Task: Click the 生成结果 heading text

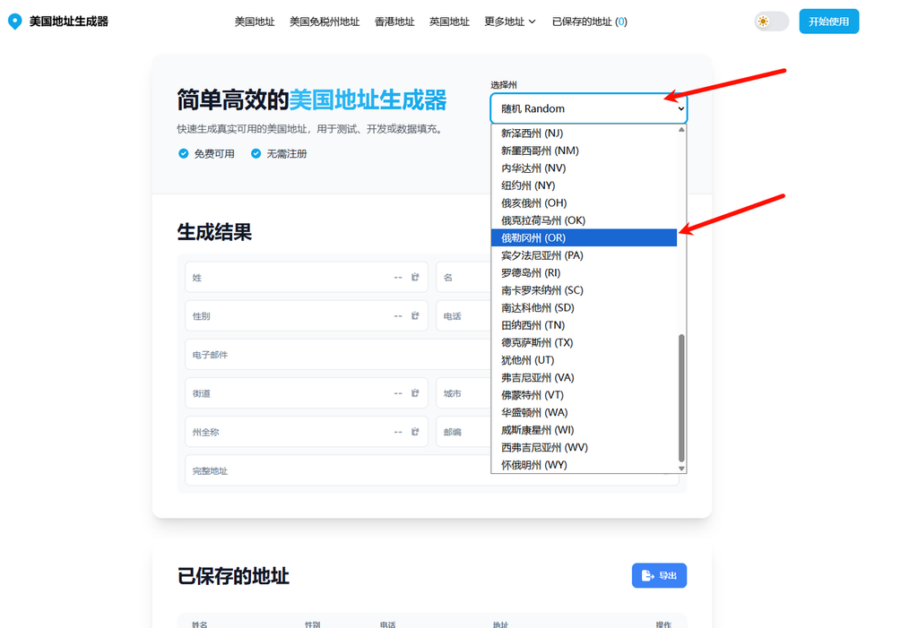Action: (x=214, y=232)
